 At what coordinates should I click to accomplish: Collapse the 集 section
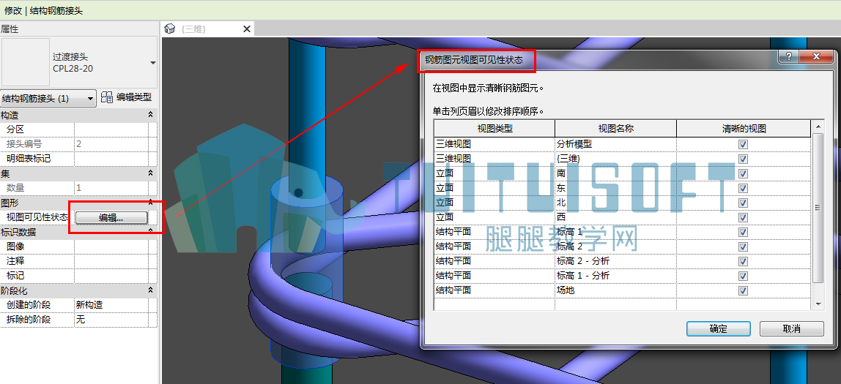(150, 173)
